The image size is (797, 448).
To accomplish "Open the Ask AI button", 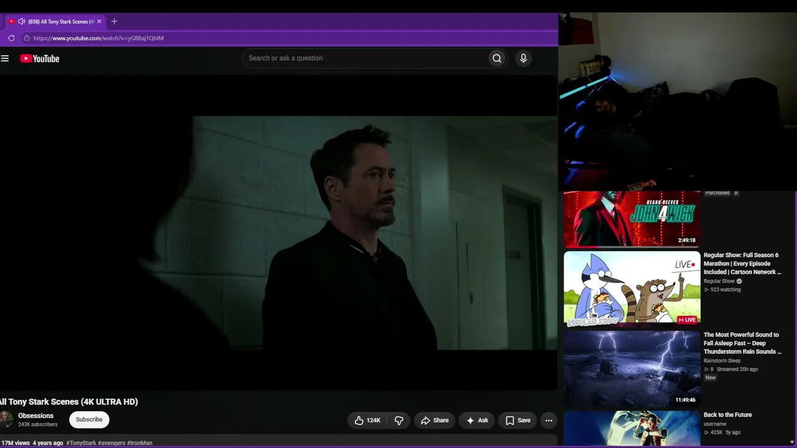I will click(477, 421).
